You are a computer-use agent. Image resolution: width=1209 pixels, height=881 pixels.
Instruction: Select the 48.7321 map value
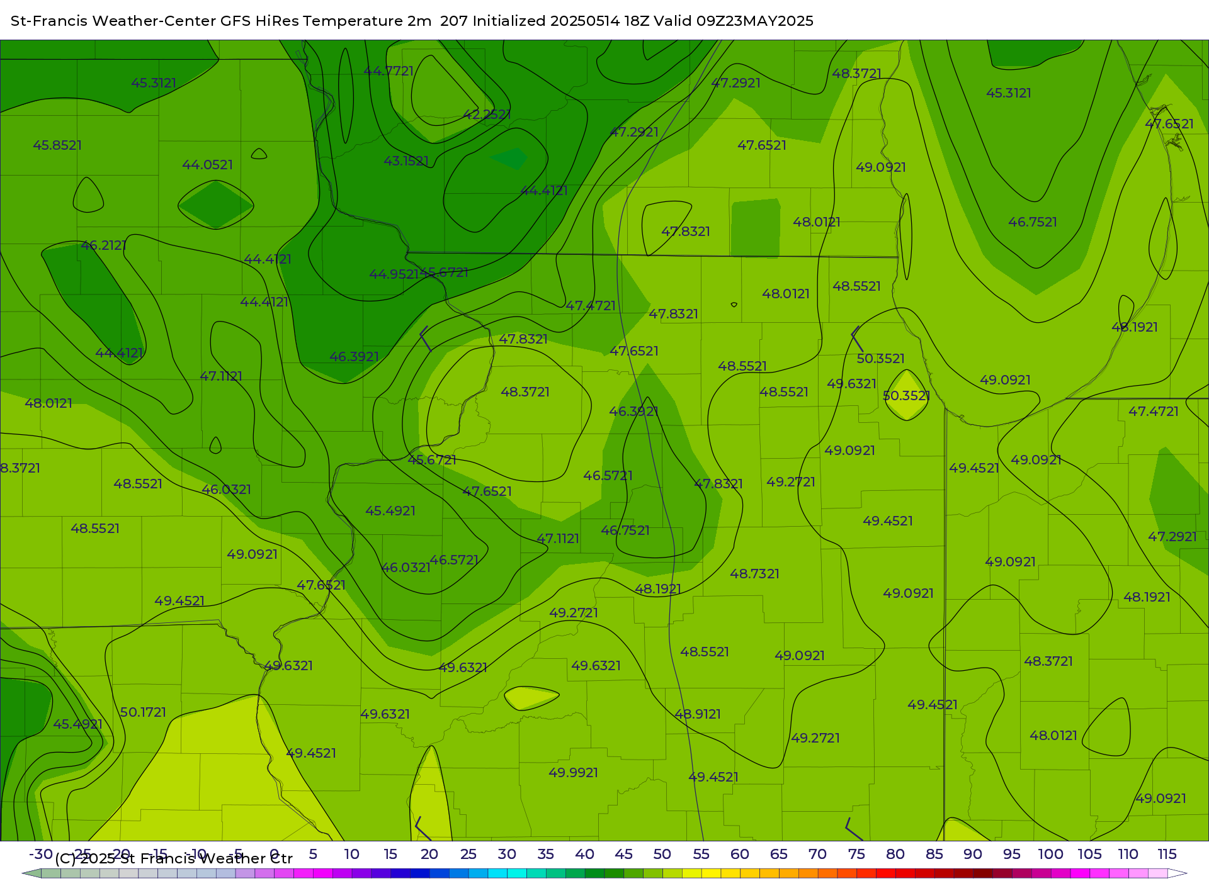(x=754, y=574)
